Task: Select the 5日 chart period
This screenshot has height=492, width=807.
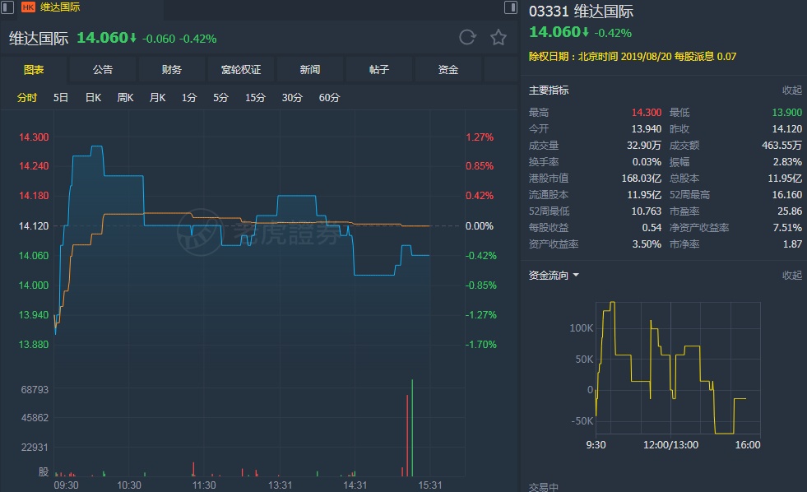Action: click(61, 98)
